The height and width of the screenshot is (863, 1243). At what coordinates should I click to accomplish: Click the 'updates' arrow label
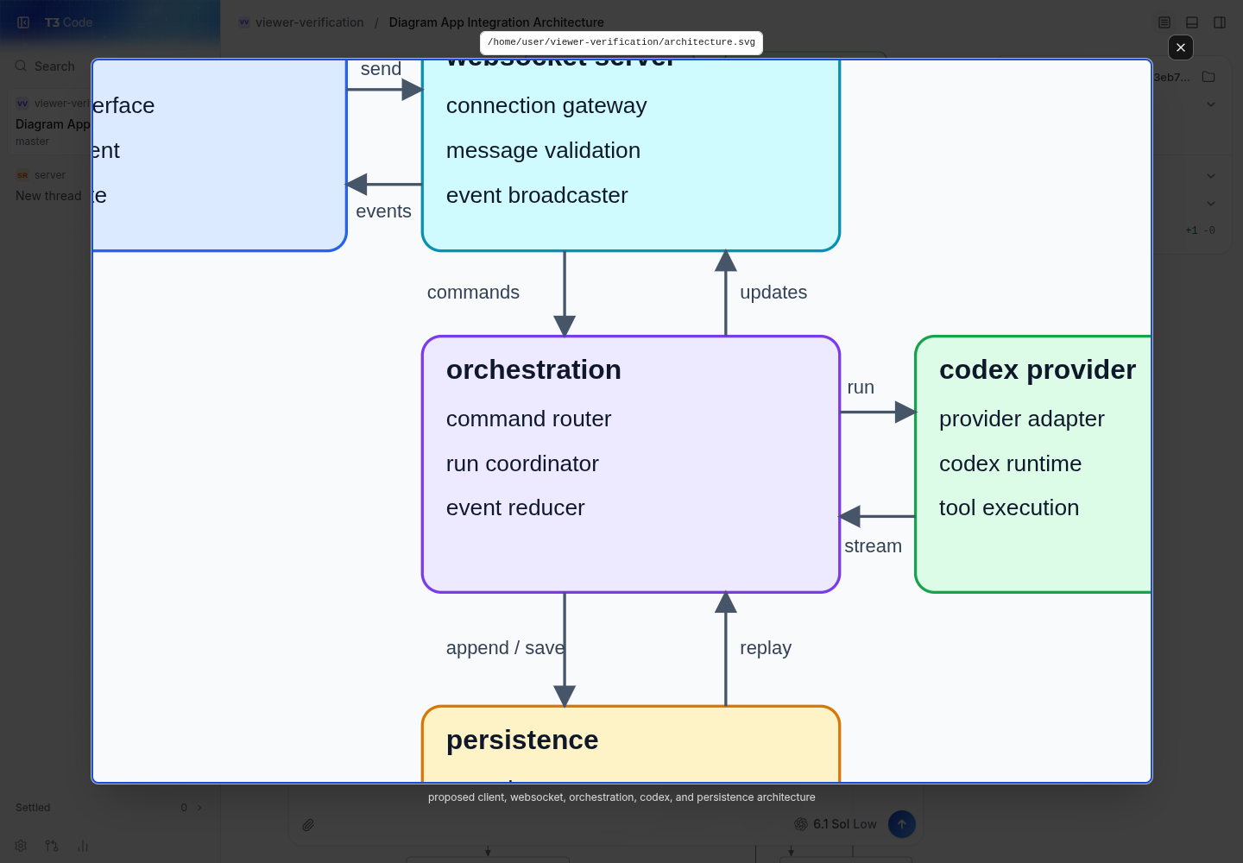click(773, 293)
